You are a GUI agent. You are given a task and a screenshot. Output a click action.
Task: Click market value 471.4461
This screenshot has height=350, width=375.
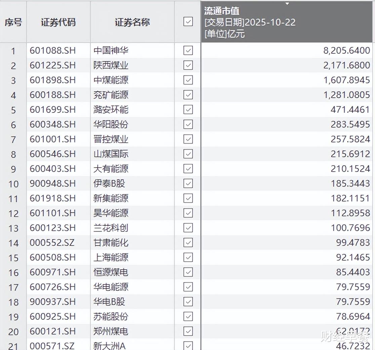(x=350, y=110)
